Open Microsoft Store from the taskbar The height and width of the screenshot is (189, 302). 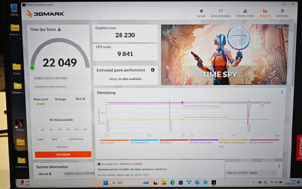tap(181, 183)
